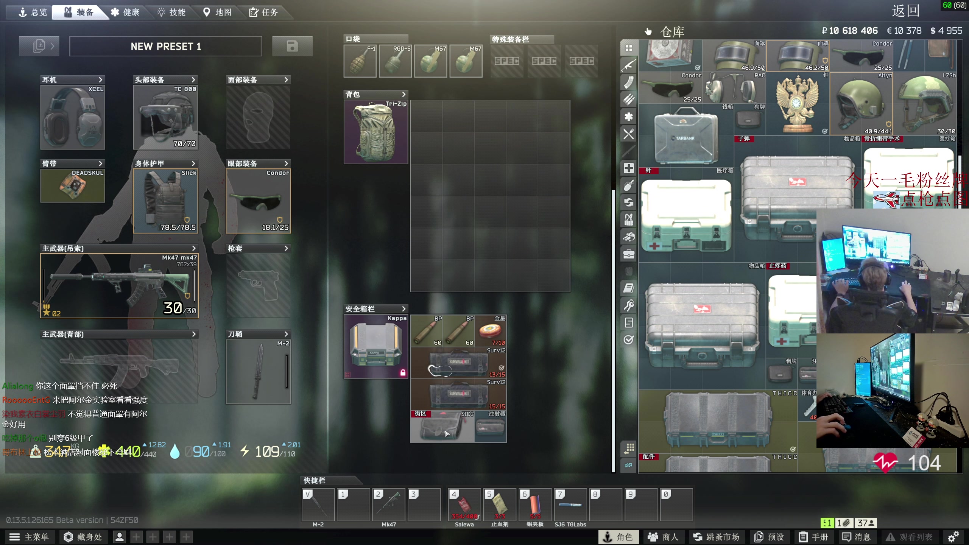The width and height of the screenshot is (969, 545).
Task: Select the circular-arrows filter in stash sidebar
Action: coord(629,202)
